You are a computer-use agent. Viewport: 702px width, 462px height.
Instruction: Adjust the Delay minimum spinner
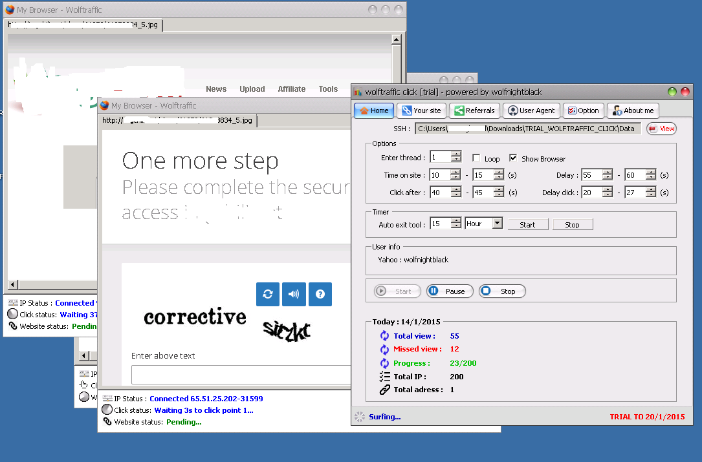coord(608,175)
